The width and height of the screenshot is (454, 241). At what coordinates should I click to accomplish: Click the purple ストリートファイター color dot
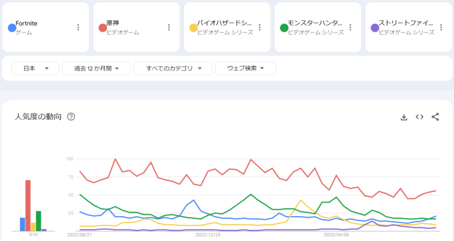[x=375, y=28]
